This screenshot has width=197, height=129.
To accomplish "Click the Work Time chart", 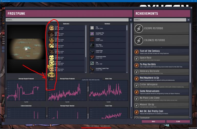I will (x=108, y=91).
